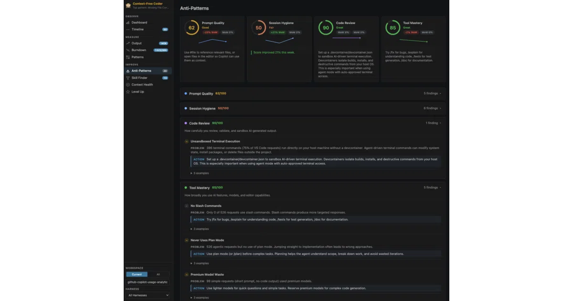Click the +21% WoW badge on Session Hygiene
Image resolution: width=573 pixels, height=301 pixels.
point(277,32)
